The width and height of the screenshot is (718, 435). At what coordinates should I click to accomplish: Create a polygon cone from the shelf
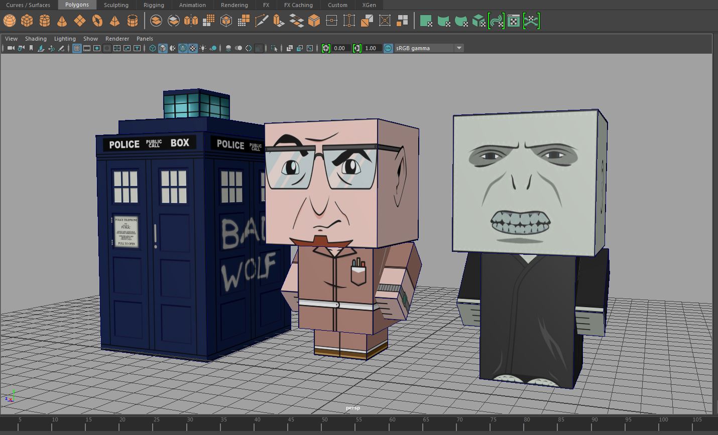click(x=62, y=21)
